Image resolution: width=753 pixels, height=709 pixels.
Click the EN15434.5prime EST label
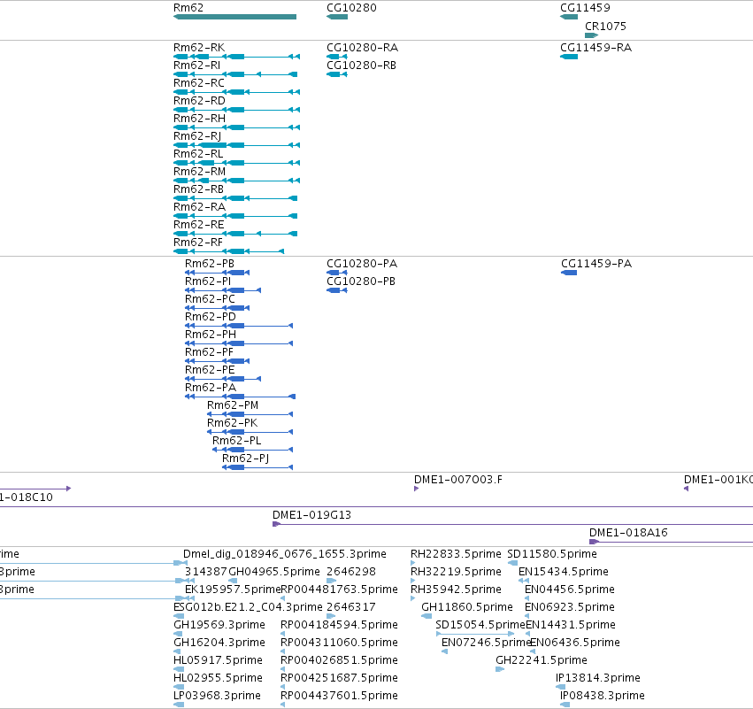pos(564,572)
